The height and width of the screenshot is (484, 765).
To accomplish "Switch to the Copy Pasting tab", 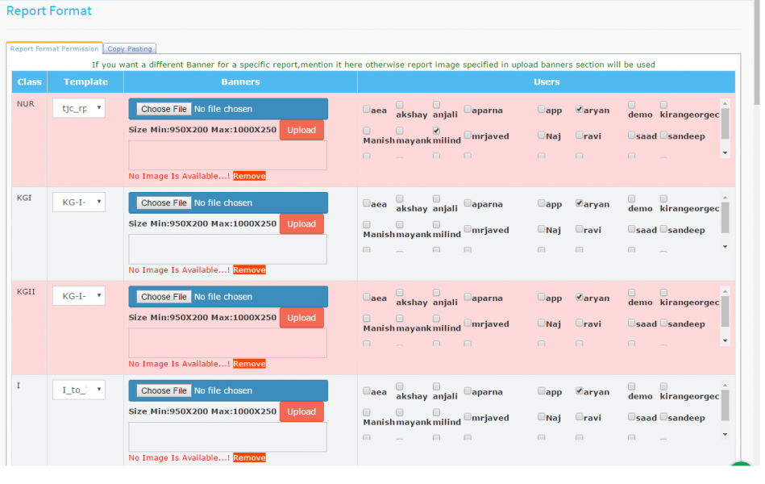I will click(x=130, y=49).
